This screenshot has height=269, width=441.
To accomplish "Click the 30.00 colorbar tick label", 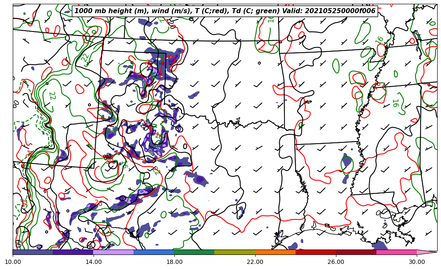I will pos(417,262).
